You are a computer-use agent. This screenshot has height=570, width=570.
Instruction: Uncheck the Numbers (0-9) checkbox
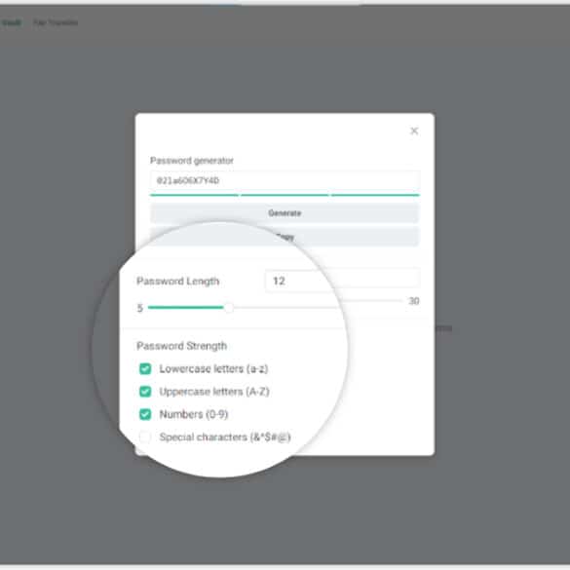(145, 414)
